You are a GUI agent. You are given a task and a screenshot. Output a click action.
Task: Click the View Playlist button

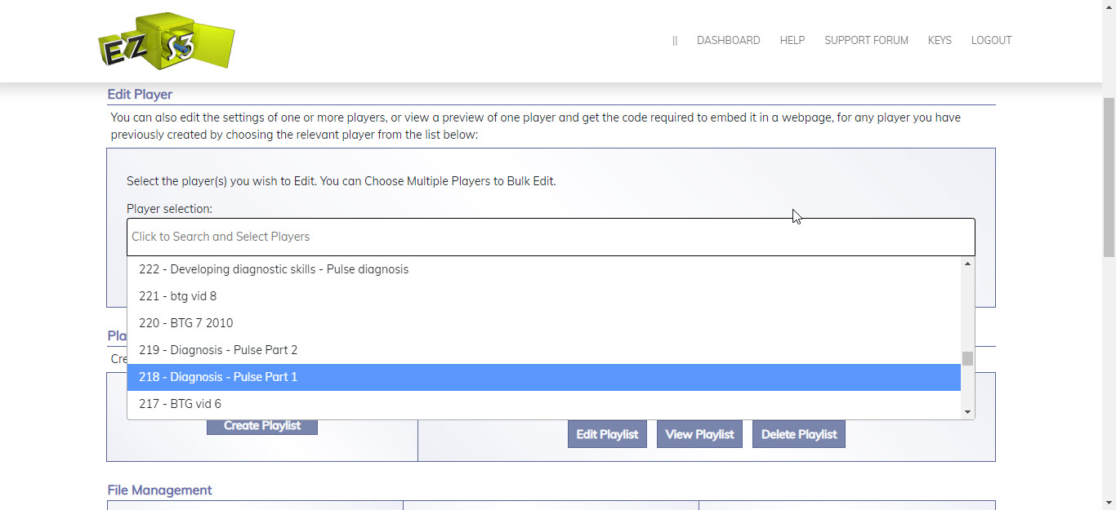coord(699,434)
